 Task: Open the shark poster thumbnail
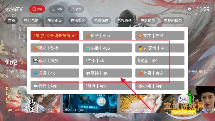(x=90, y=103)
